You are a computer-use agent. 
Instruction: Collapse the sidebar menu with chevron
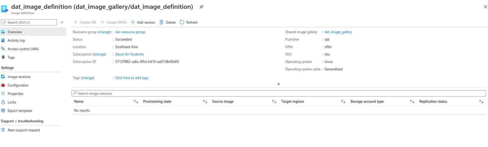pyautogui.click(x=62, y=22)
